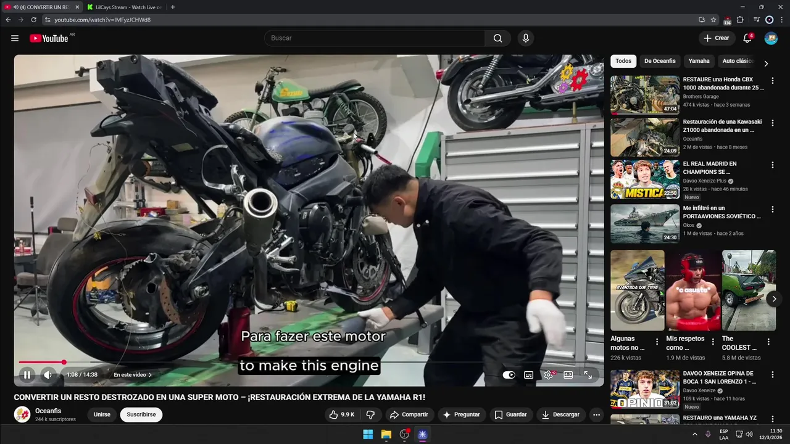This screenshot has width=790, height=444.
Task: Like the video (9.9 K)
Action: (x=343, y=414)
